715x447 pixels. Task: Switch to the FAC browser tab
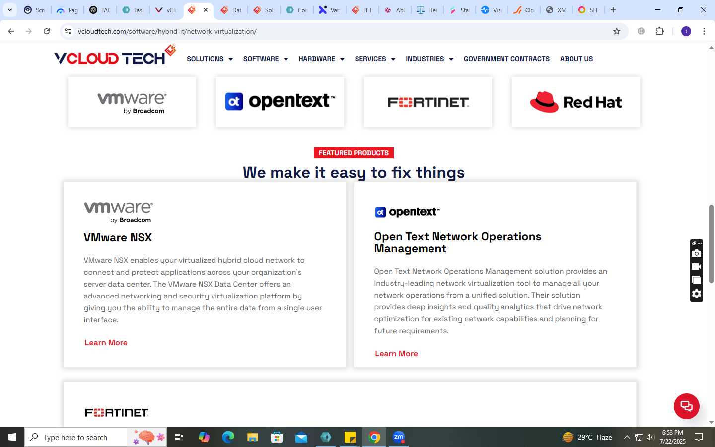(x=100, y=10)
